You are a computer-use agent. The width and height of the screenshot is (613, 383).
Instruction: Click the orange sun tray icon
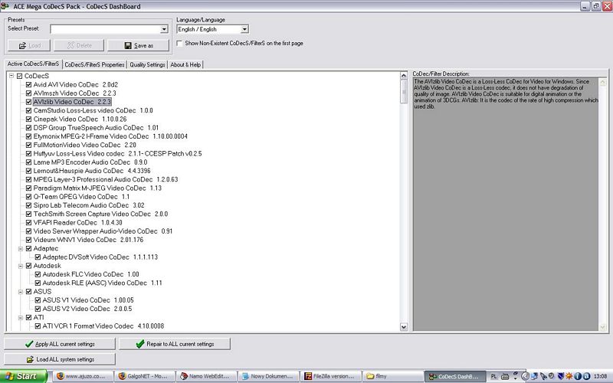tap(569, 376)
